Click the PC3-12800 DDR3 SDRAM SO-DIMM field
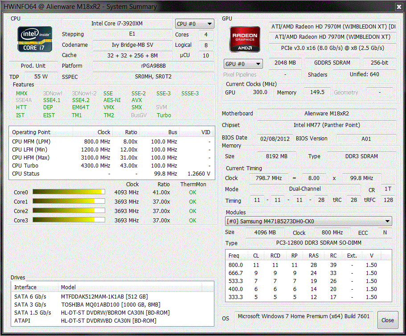 [x=319, y=243]
